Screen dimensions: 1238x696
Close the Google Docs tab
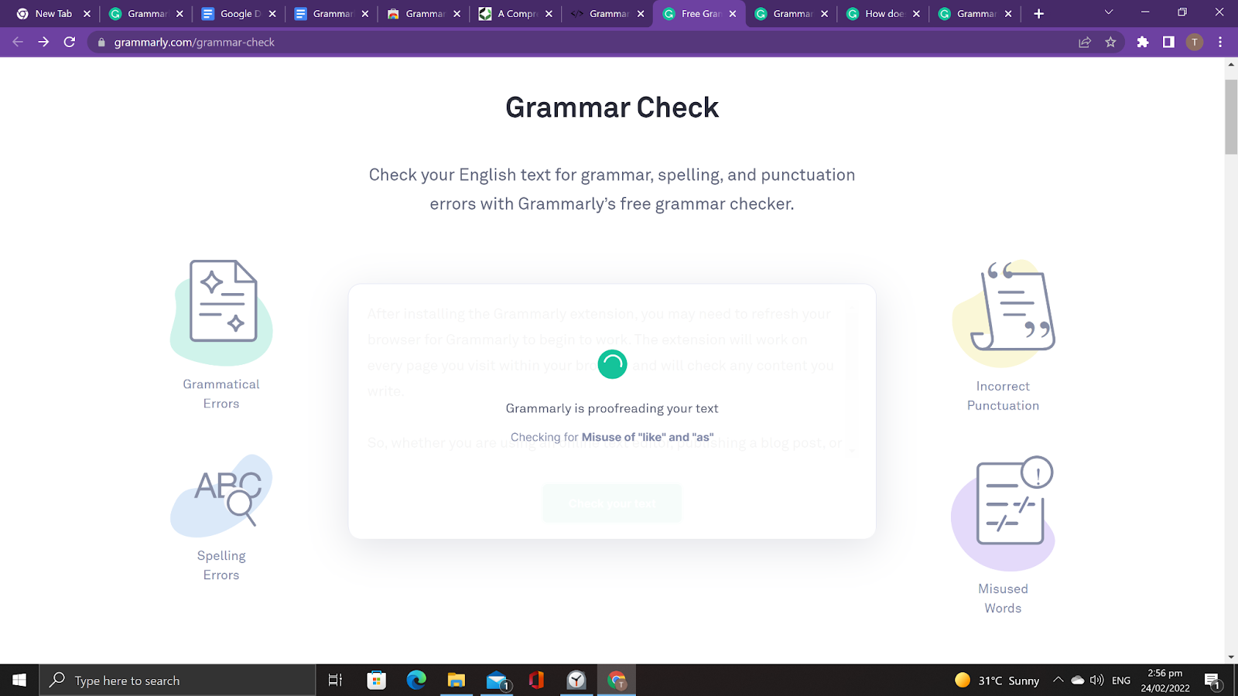coord(272,14)
